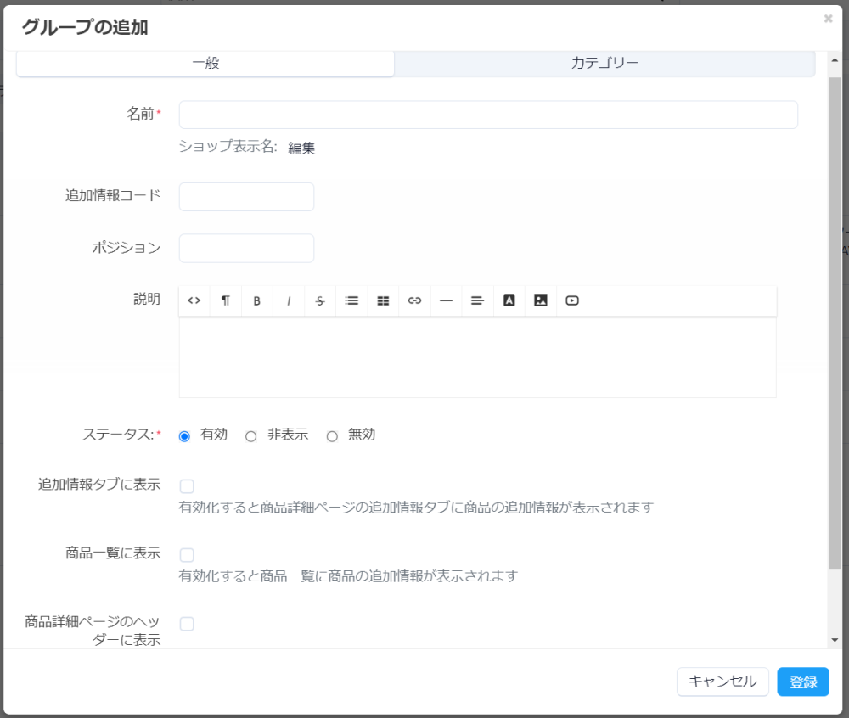
Task: Select the 有効 status radio button
Action: coord(184,436)
